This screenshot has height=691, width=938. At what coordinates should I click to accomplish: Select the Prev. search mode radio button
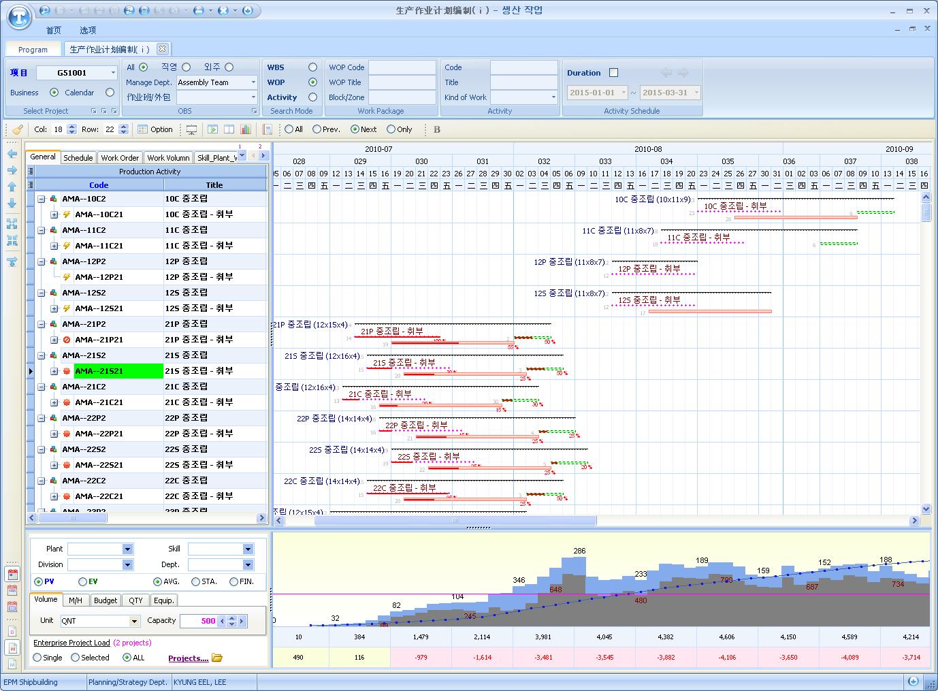316,129
